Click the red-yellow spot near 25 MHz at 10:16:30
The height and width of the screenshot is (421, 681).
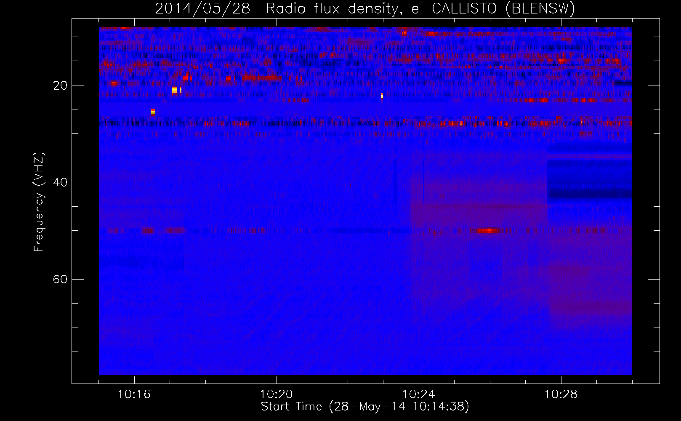click(x=153, y=112)
